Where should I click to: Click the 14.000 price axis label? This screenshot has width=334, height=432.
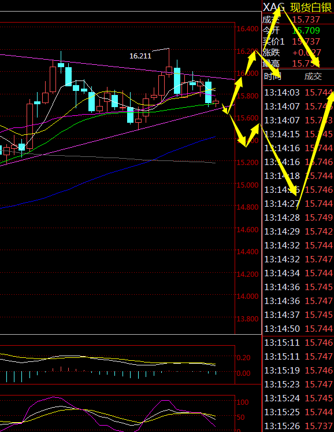point(248,296)
